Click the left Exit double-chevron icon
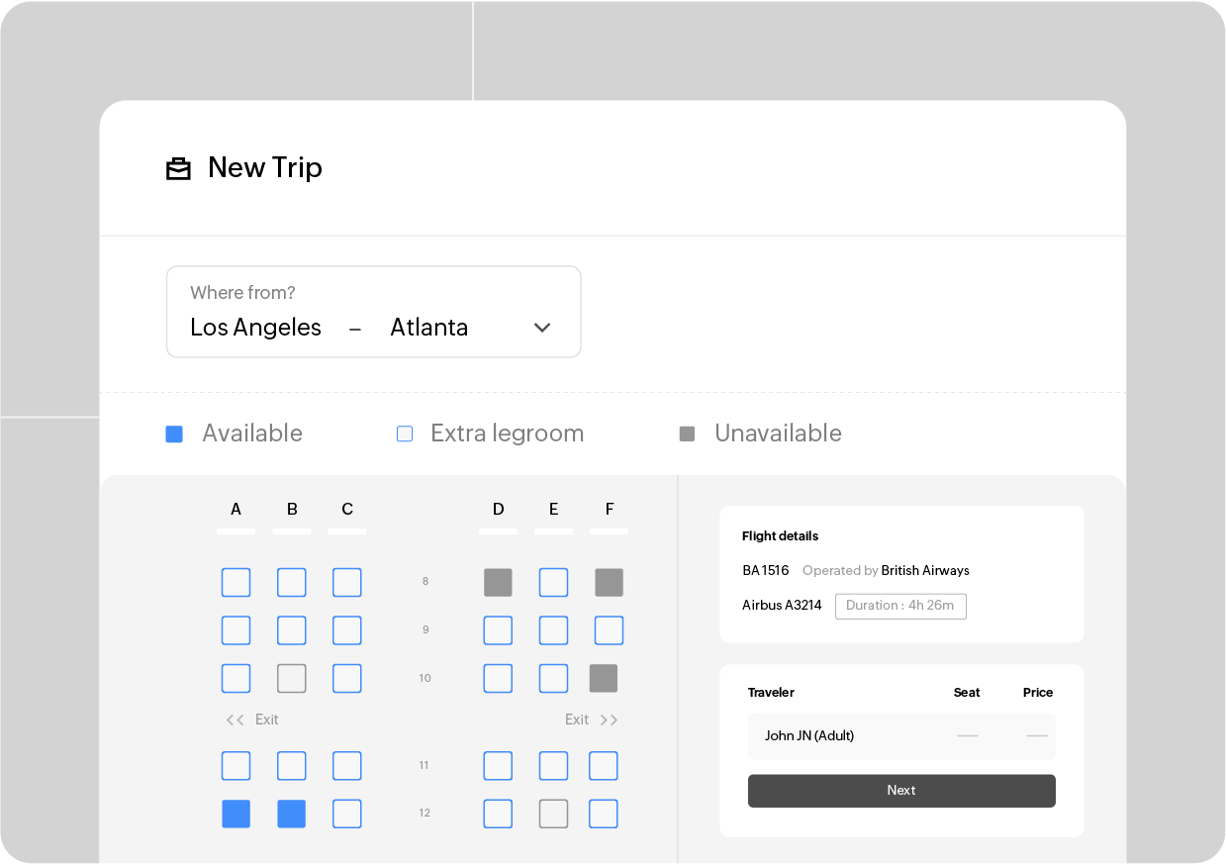The width and height of the screenshot is (1226, 866). pyautogui.click(x=236, y=720)
